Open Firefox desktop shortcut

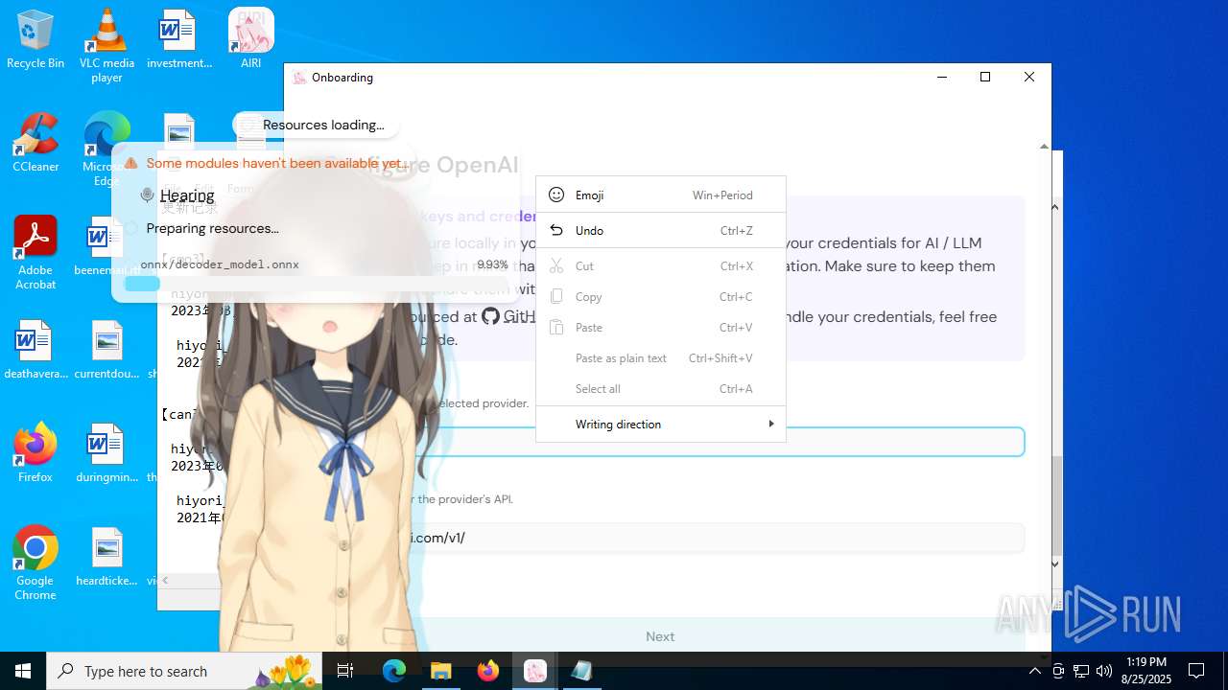coord(35,454)
